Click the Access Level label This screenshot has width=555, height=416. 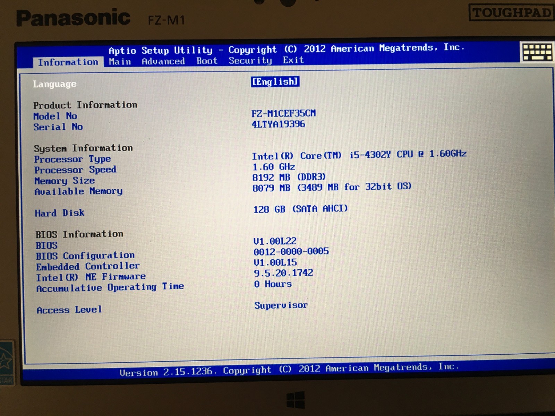(x=69, y=310)
